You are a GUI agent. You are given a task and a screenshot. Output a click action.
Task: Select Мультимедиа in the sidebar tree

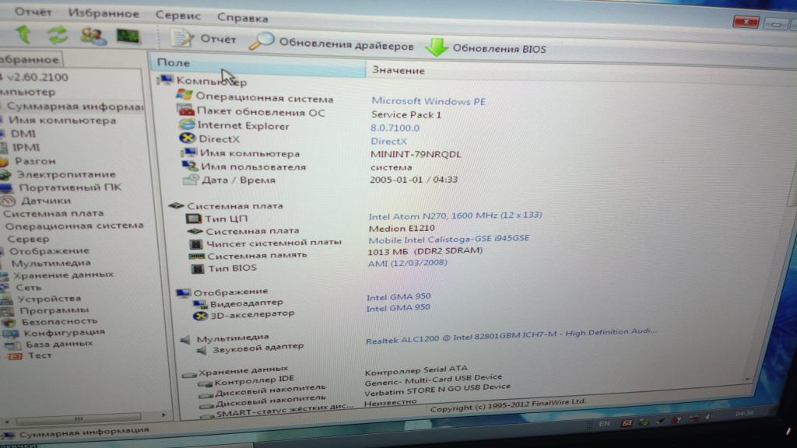(x=51, y=263)
